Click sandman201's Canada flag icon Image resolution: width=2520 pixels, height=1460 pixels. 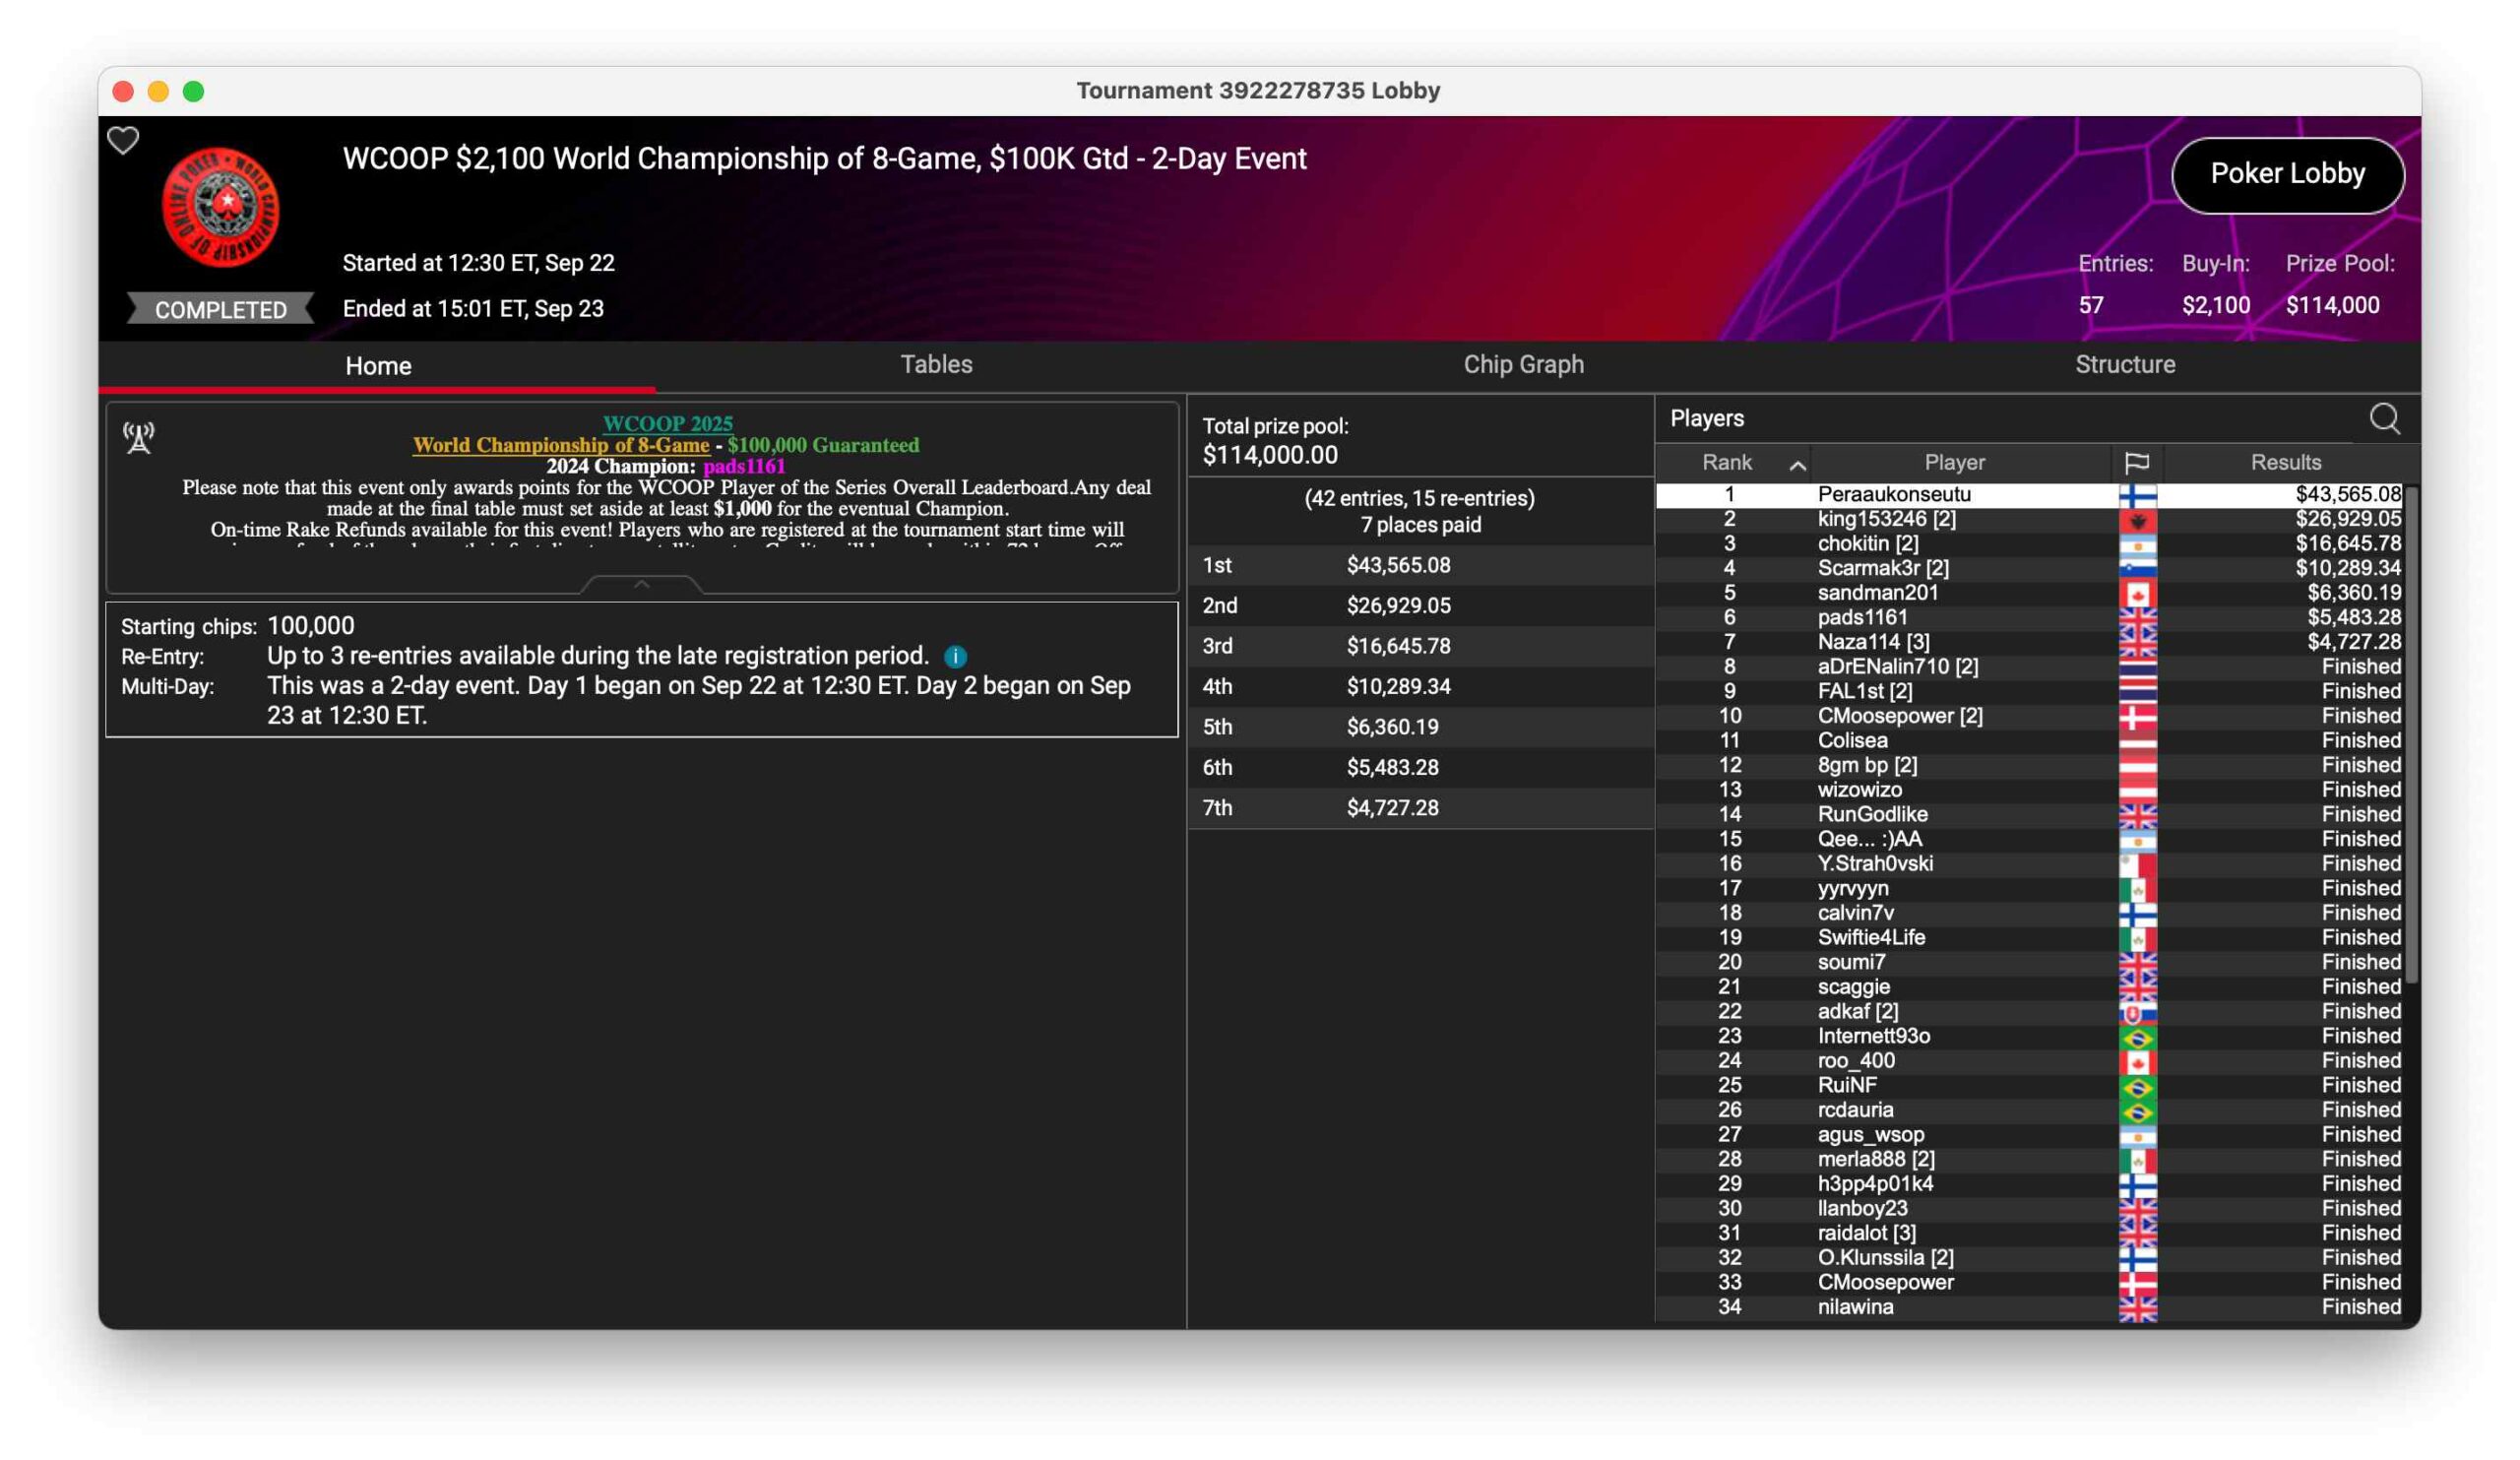click(x=2137, y=593)
